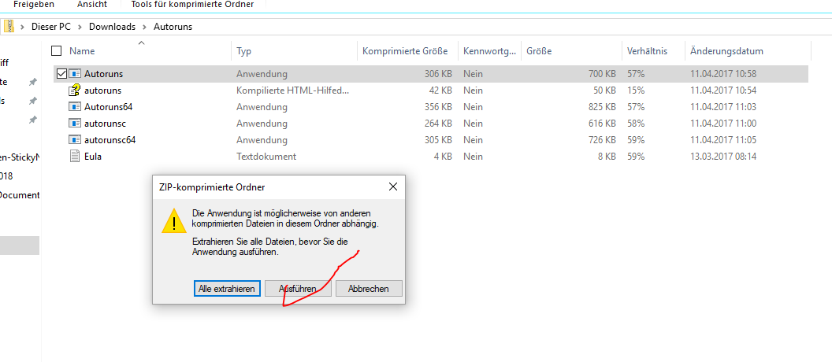Expand the chevron after Dieser PC
The image size is (832, 362).
pos(80,27)
